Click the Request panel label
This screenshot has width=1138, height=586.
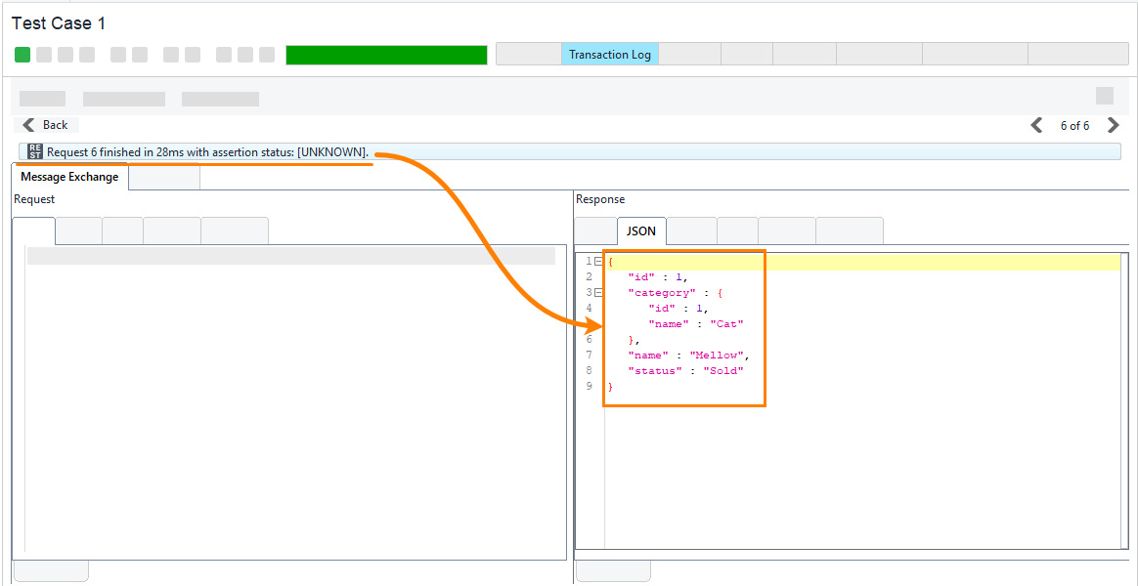click(34, 199)
